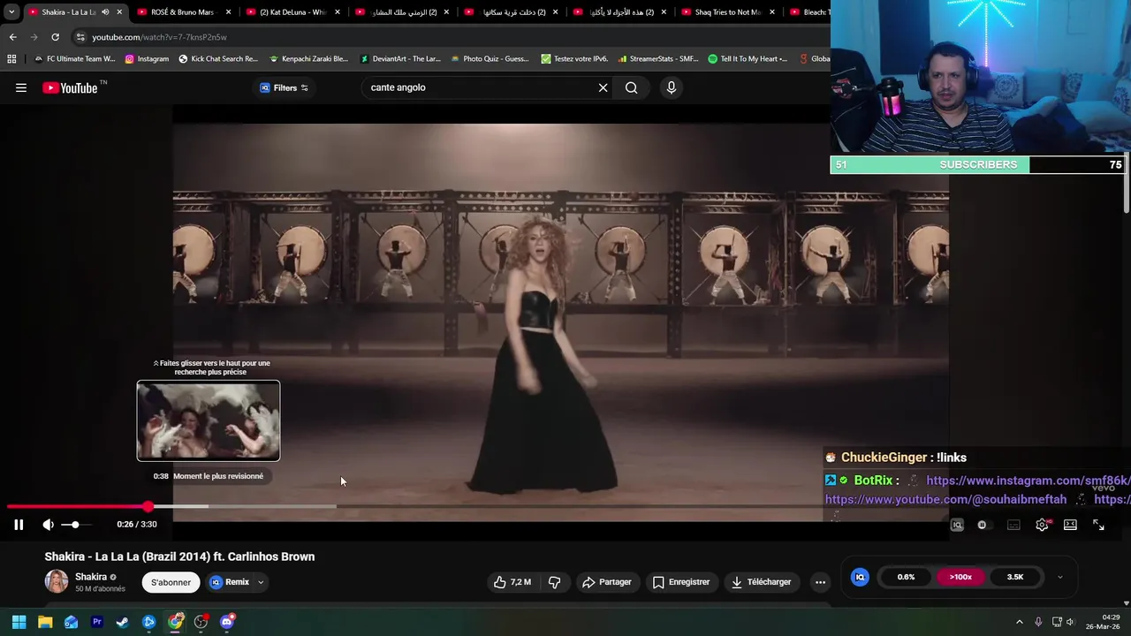The height and width of the screenshot is (636, 1131).
Task: Open the Tell It To My Heart bookmark
Action: [x=748, y=59]
